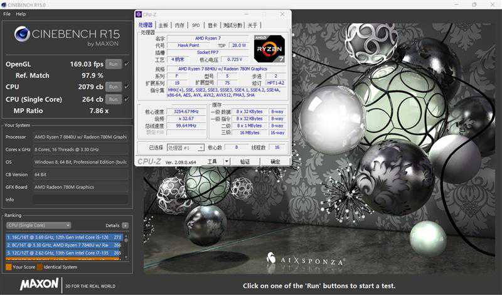
Task: Click the Cinebench R15 sphere logo
Action: click(22, 34)
